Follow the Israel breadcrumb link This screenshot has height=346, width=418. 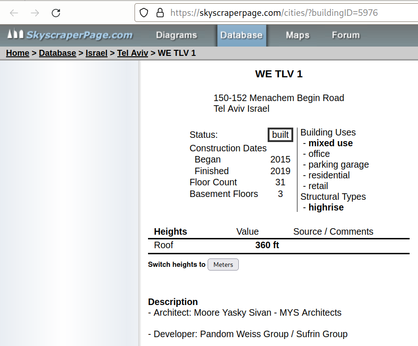point(96,53)
